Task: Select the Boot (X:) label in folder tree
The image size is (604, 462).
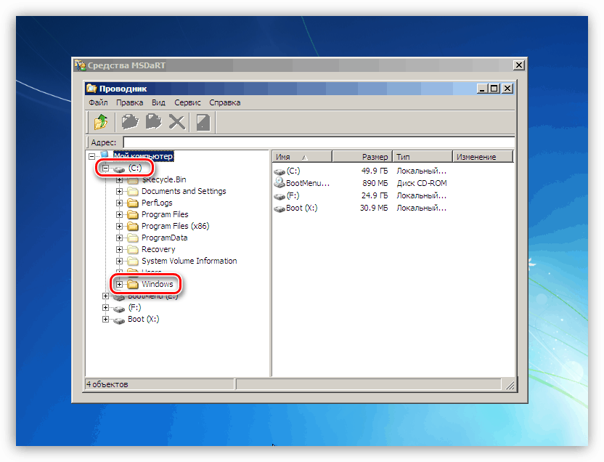Action: (x=143, y=319)
